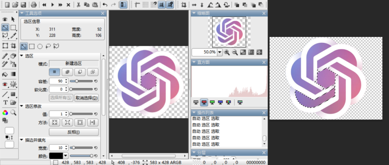Select the arrow pointer tool
Screen dimensions: 389x165
(13, 19)
